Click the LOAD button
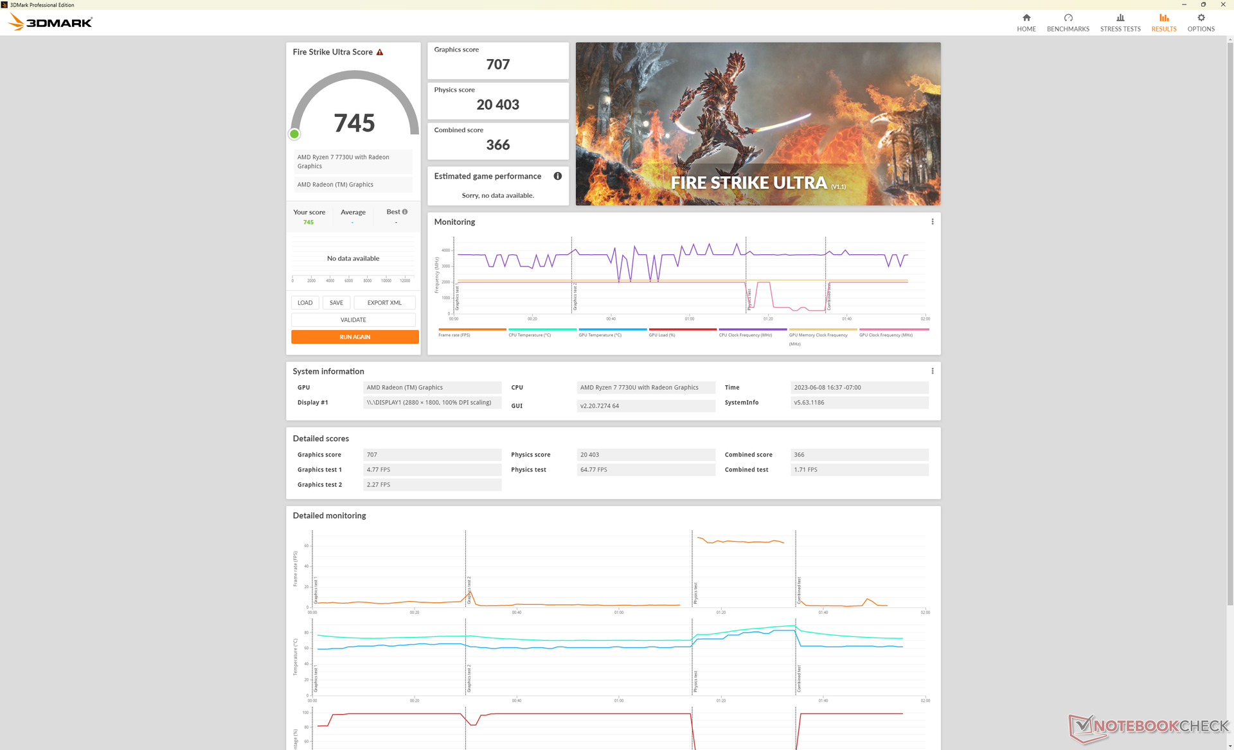1234x750 pixels. click(x=305, y=302)
